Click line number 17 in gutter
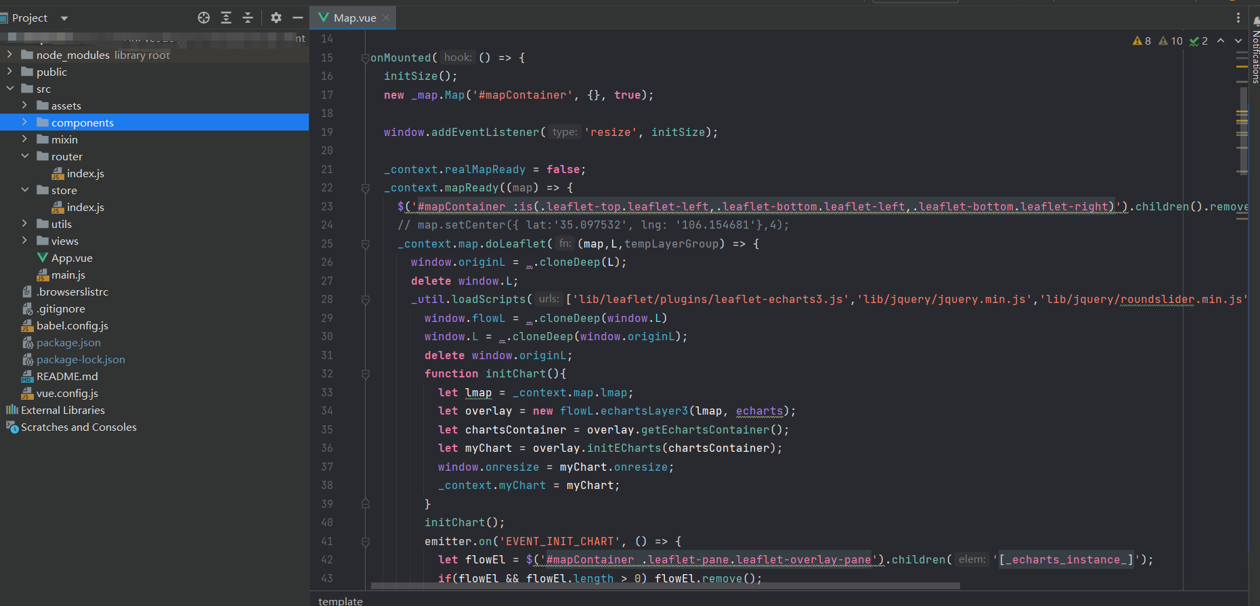This screenshot has width=1260, height=606. pyautogui.click(x=327, y=95)
